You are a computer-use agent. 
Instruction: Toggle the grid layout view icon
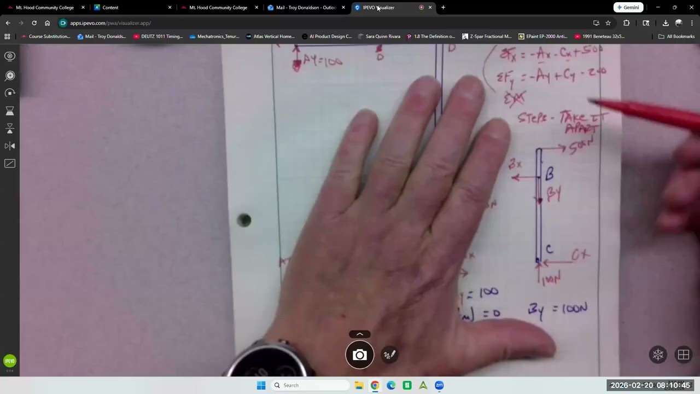click(684, 355)
